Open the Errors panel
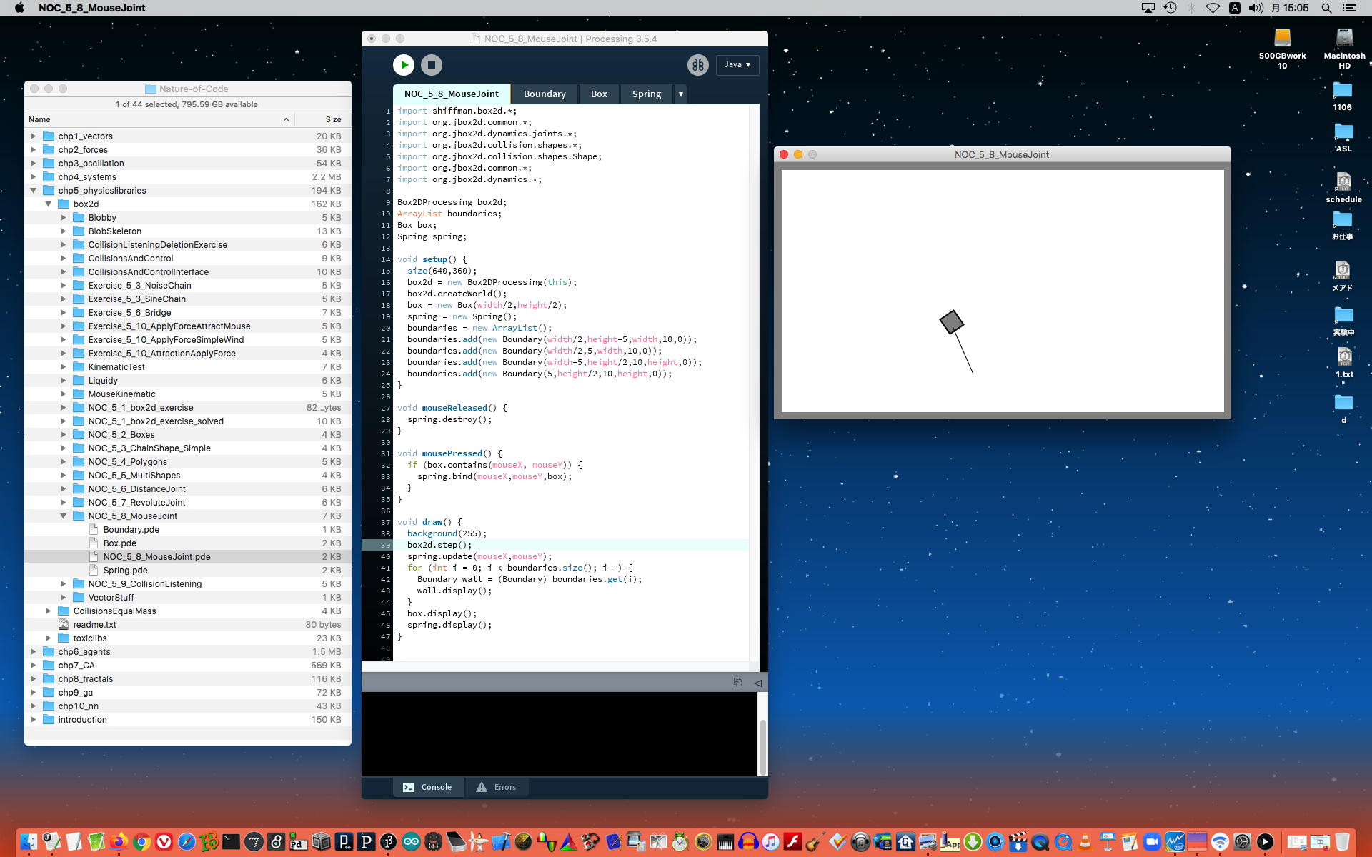Image resolution: width=1372 pixels, height=857 pixels. pos(497,787)
